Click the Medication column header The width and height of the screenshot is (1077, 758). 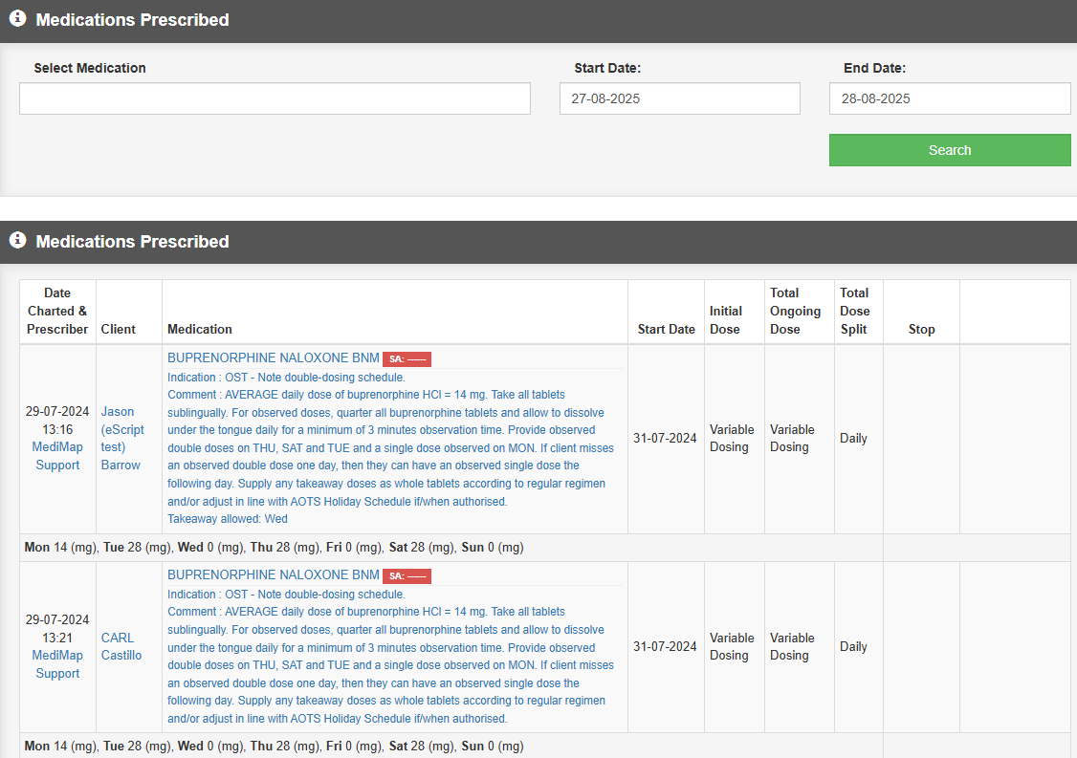click(200, 329)
